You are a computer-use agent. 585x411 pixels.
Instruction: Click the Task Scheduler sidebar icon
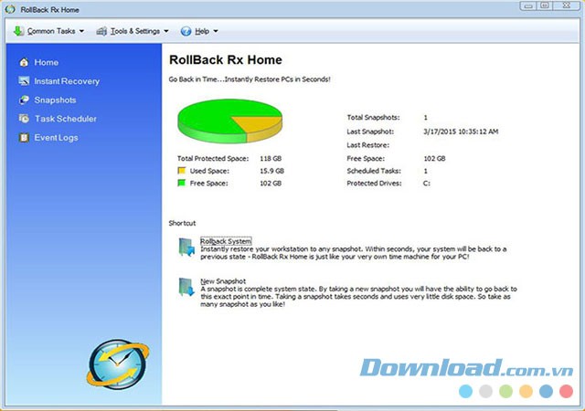[24, 119]
